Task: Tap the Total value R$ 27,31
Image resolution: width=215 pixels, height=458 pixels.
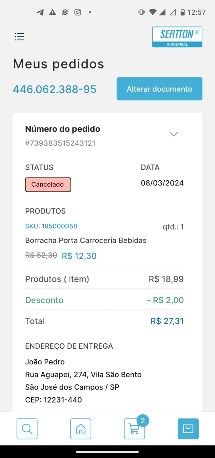Action: (x=167, y=321)
